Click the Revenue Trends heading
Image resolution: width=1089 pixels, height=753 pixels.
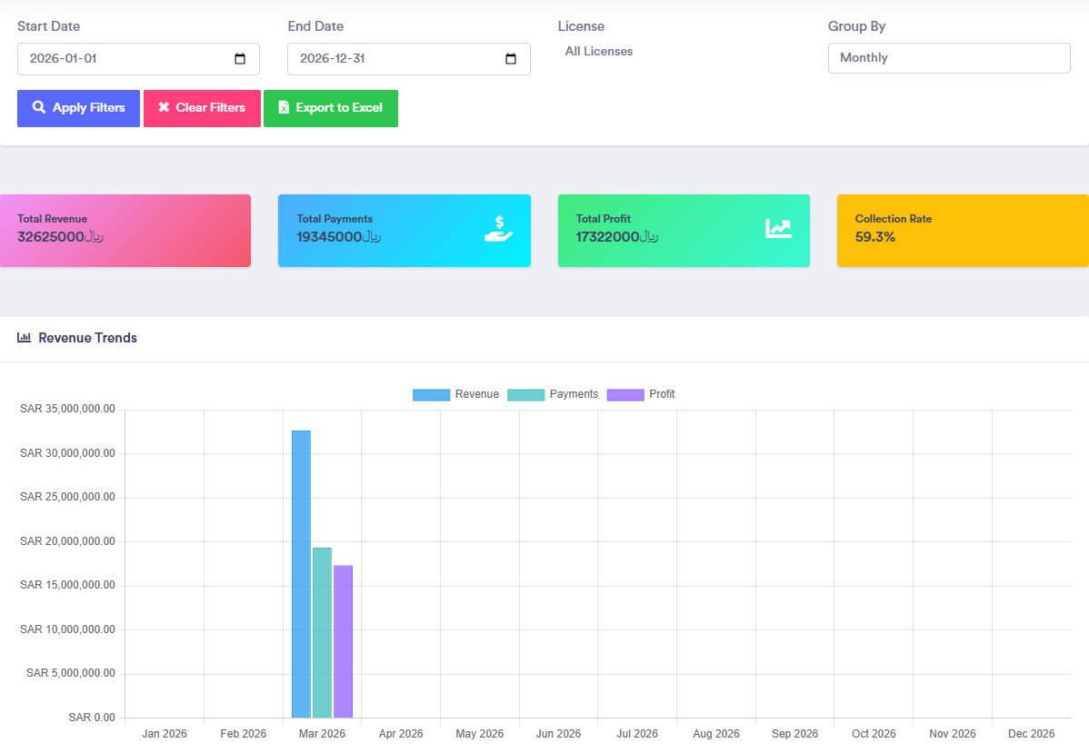tap(87, 338)
